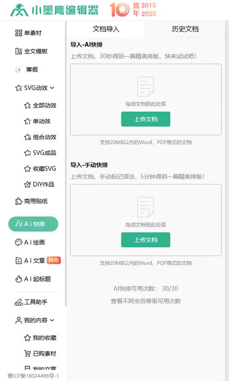The width and height of the screenshot is (229, 381).
Task: Click 上传文档 under 导入-AI快排
Action: click(x=146, y=119)
